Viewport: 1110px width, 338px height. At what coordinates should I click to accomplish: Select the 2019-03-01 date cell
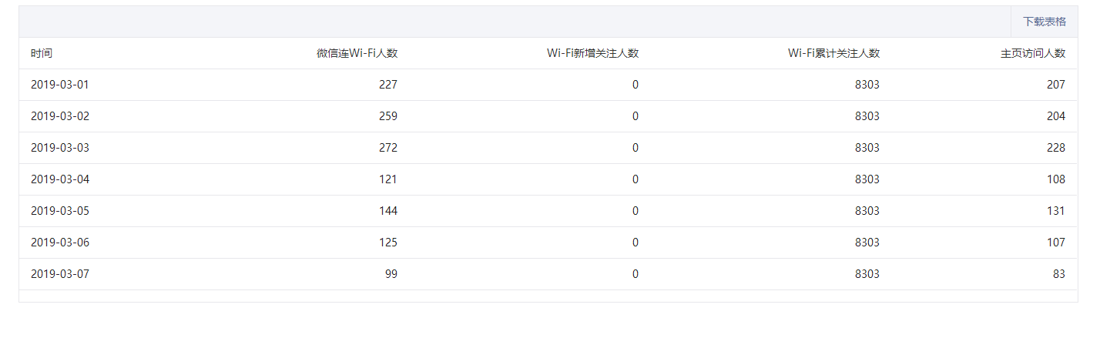click(60, 85)
